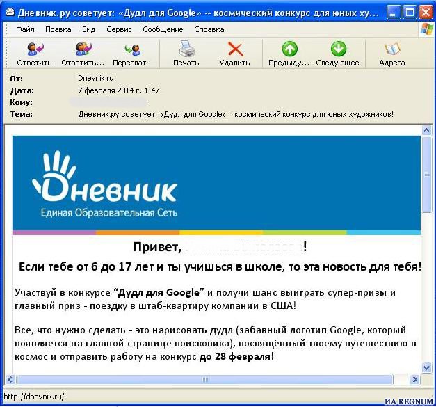Click the horizontal scrollbar right arrow
The image size is (436, 407).
(414, 379)
